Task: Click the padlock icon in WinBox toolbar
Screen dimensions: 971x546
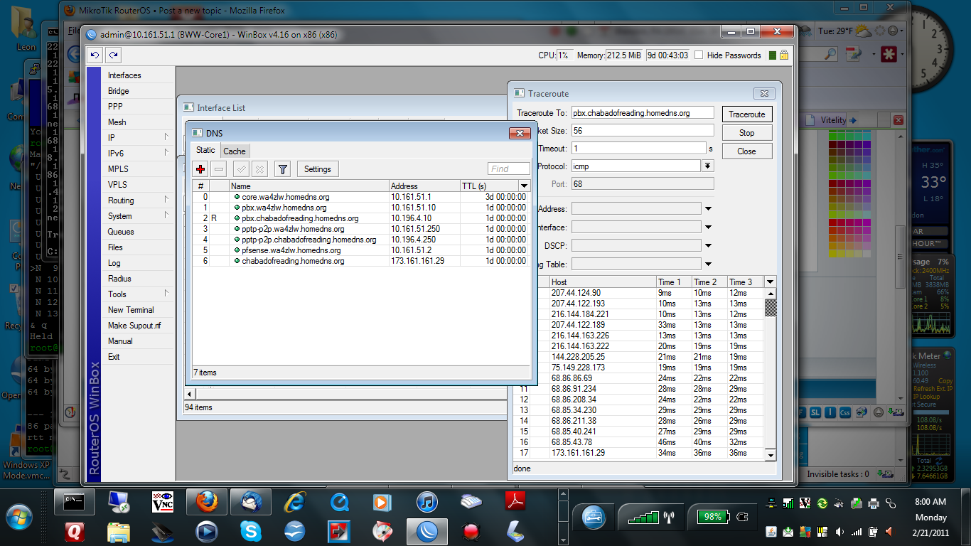Action: tap(784, 55)
